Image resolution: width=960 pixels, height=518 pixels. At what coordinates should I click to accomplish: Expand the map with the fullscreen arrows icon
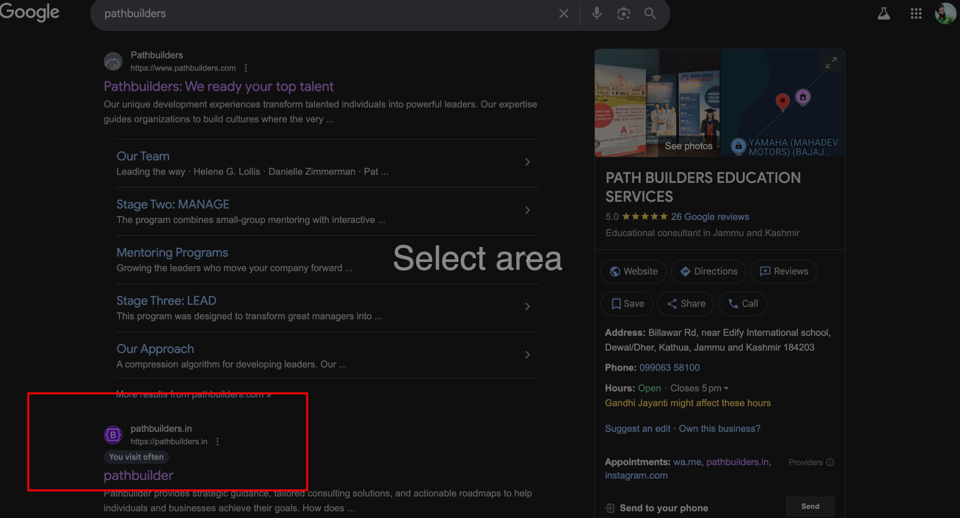(831, 63)
